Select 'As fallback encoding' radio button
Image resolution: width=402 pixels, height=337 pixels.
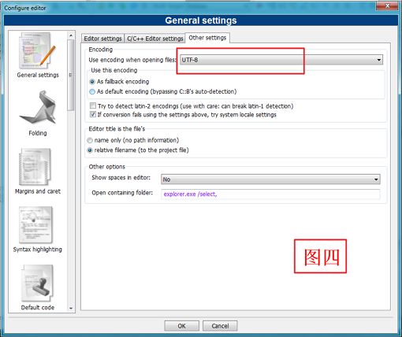pyautogui.click(x=92, y=82)
